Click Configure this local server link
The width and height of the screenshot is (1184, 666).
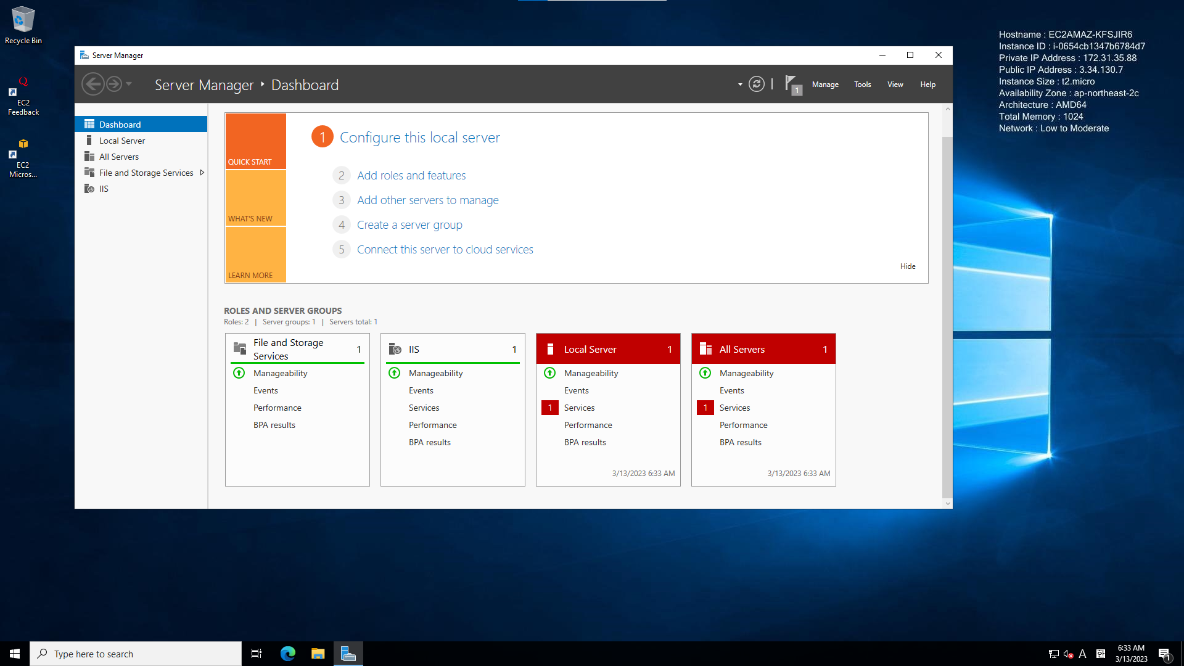(419, 137)
